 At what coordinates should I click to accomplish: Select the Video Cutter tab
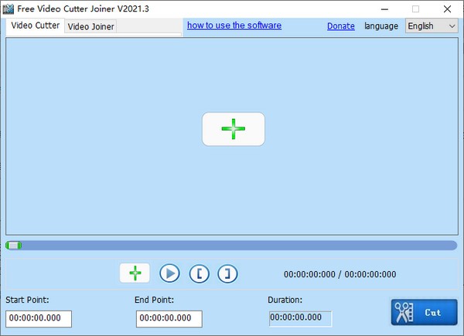35,25
